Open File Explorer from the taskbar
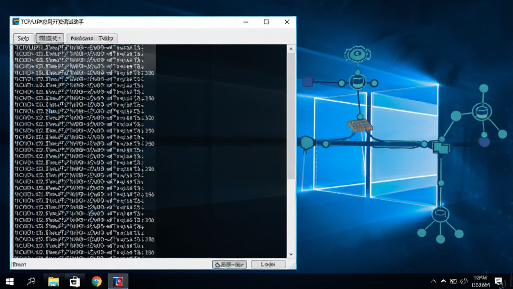 (53, 281)
